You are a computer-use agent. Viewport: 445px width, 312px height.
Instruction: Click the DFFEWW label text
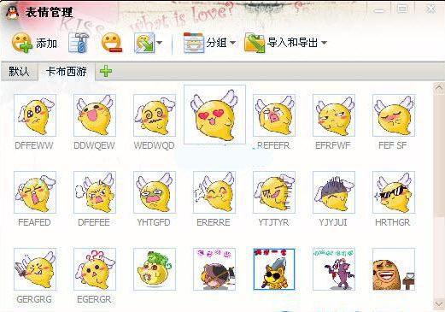34,145
